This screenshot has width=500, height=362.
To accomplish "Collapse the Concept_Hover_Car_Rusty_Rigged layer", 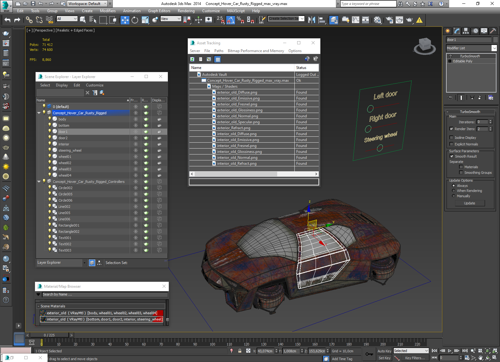I will 39,113.
